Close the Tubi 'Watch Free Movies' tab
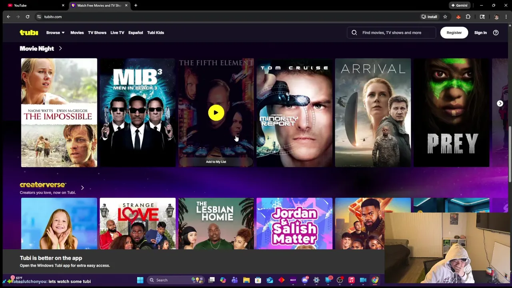512x288 pixels. click(126, 5)
